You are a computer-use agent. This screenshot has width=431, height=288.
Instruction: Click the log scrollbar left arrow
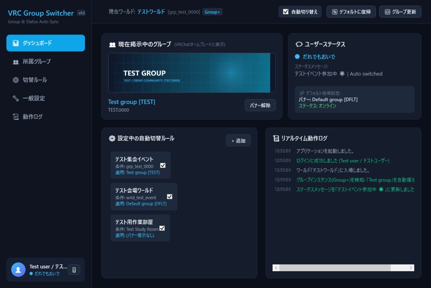[x=276, y=268]
